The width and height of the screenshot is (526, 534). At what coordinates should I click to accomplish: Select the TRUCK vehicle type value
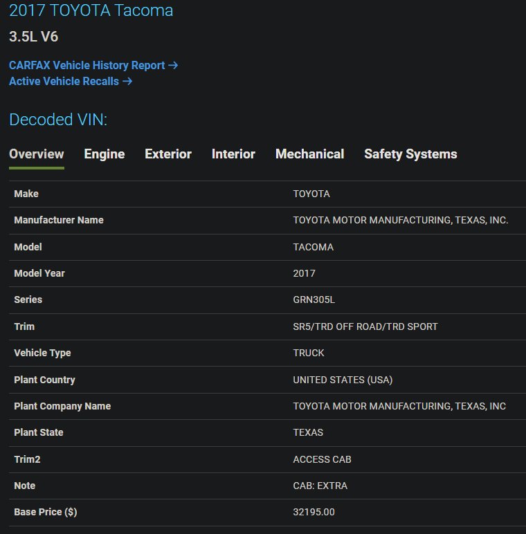tap(309, 353)
